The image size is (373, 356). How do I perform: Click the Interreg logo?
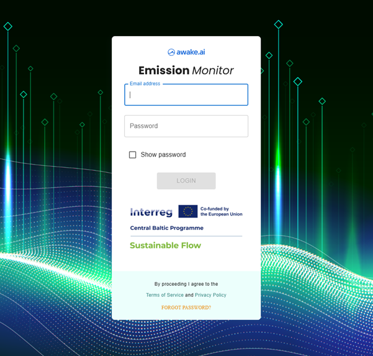[151, 212]
